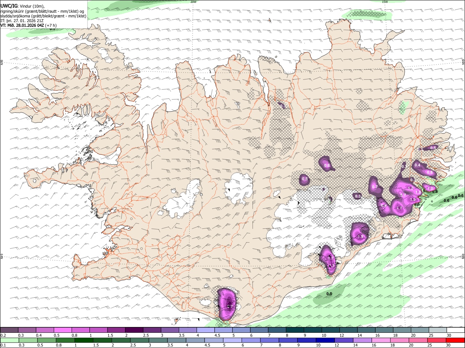Click the '0.7' snowfall value on purple patch
The height and width of the screenshot is (348, 465).
point(375,187)
